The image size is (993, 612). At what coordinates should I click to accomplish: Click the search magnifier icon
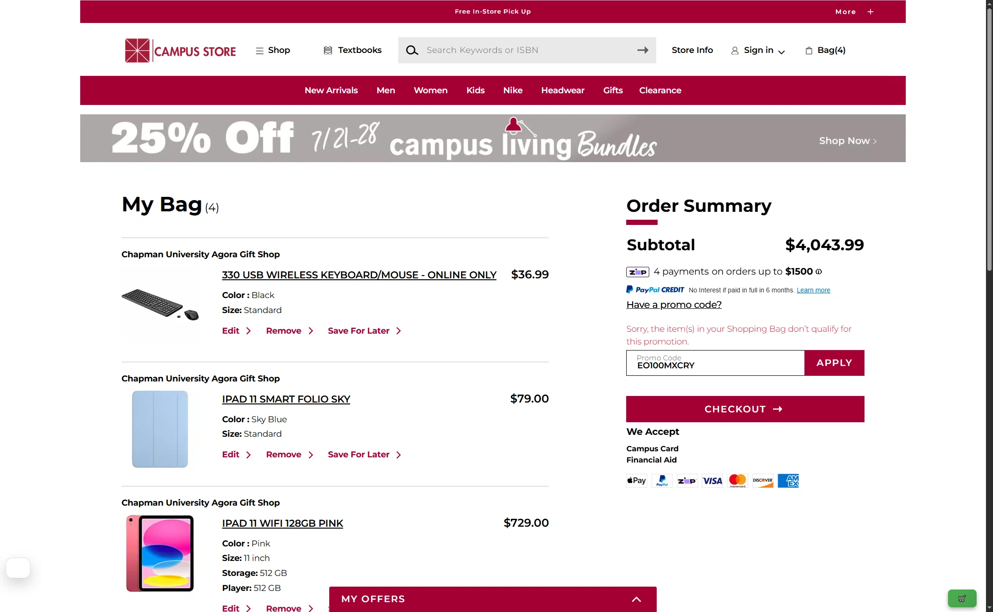point(412,50)
